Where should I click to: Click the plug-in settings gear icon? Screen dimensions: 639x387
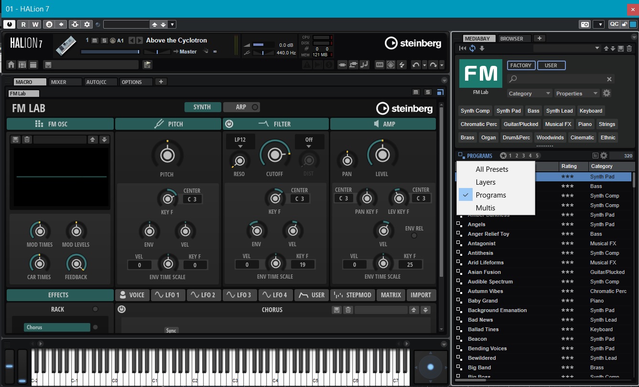pos(87,24)
